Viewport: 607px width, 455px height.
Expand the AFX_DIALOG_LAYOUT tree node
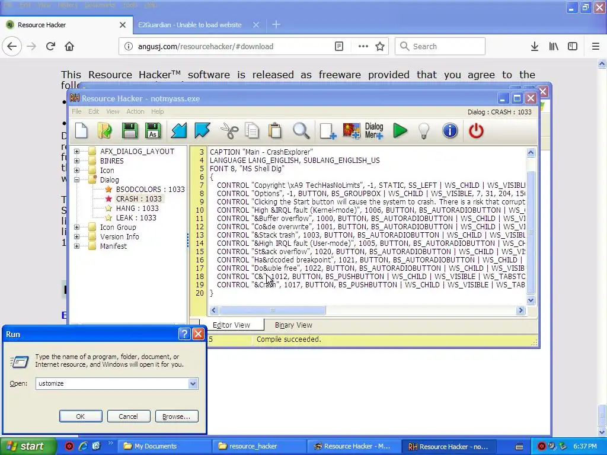point(76,151)
